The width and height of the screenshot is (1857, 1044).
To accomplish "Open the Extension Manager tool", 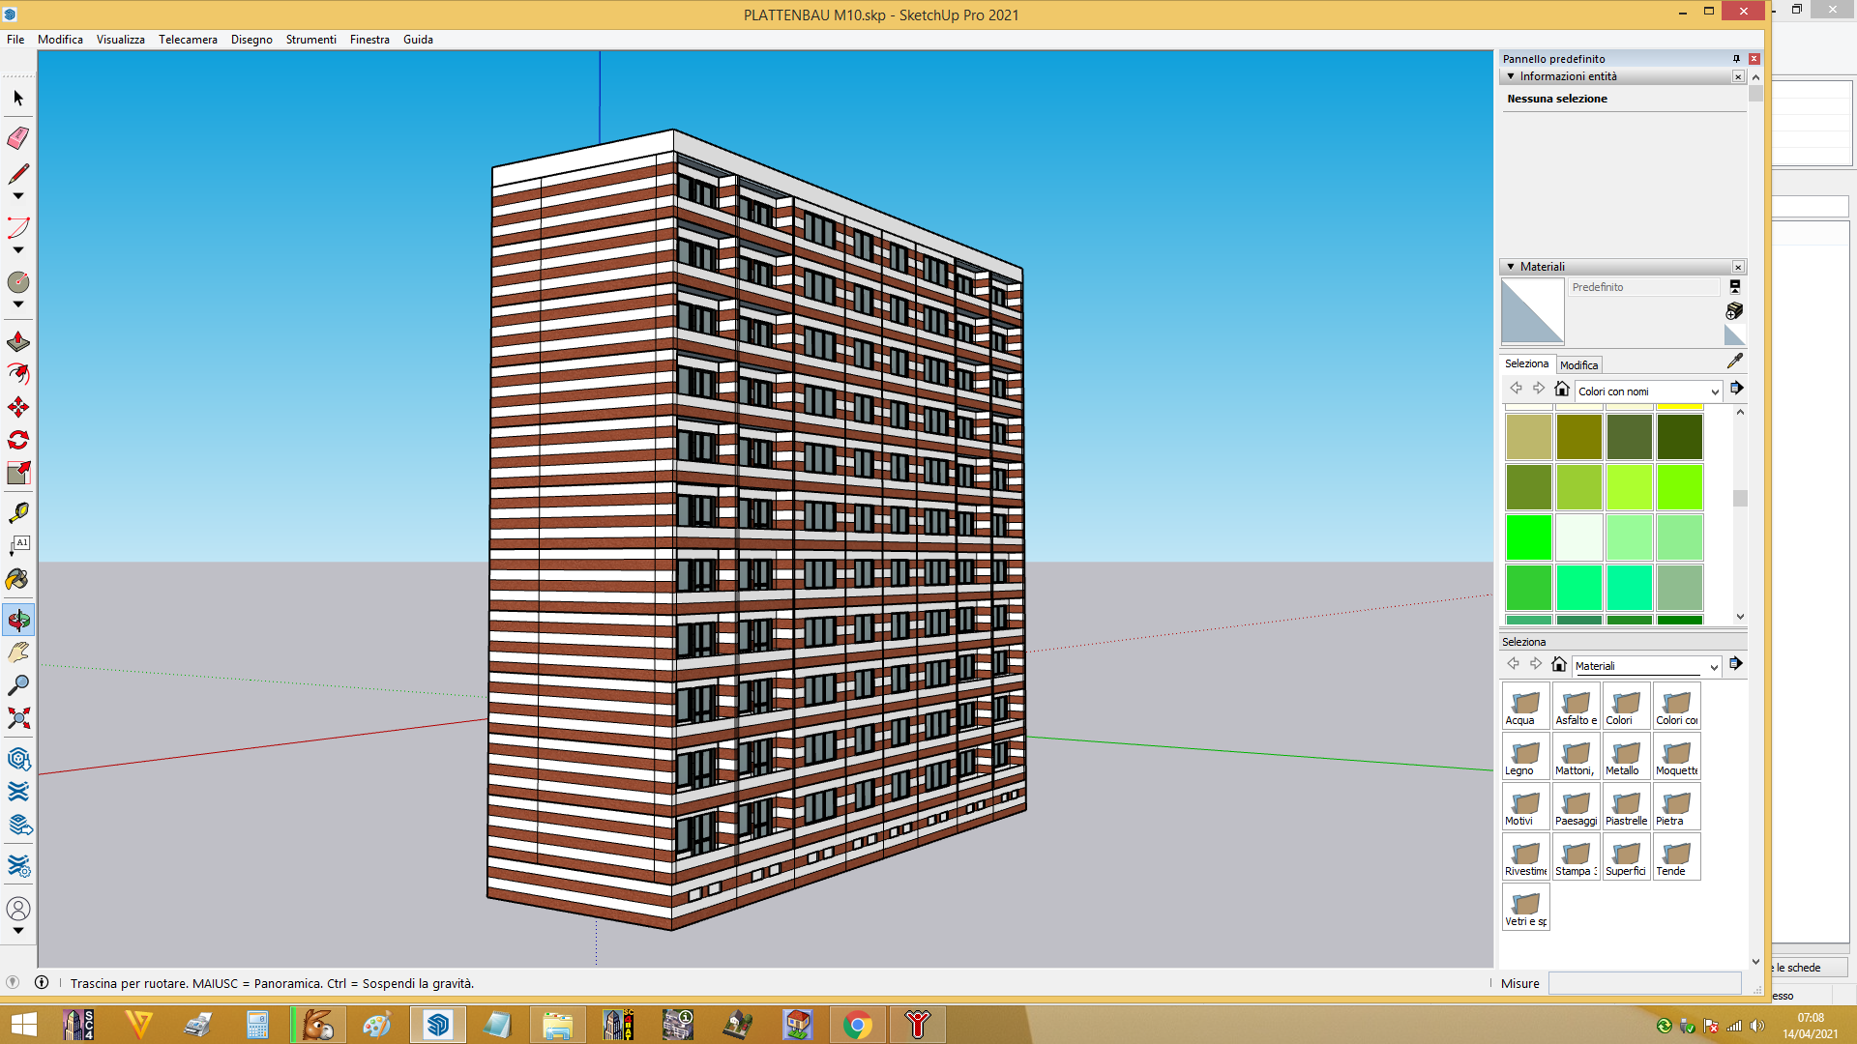I will tap(18, 865).
